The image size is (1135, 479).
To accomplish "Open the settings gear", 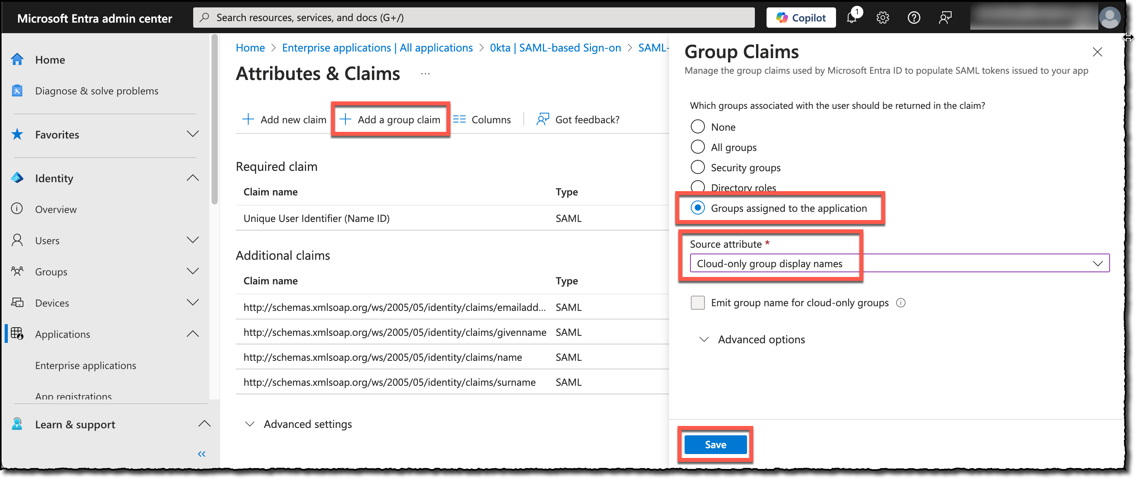I will [882, 18].
